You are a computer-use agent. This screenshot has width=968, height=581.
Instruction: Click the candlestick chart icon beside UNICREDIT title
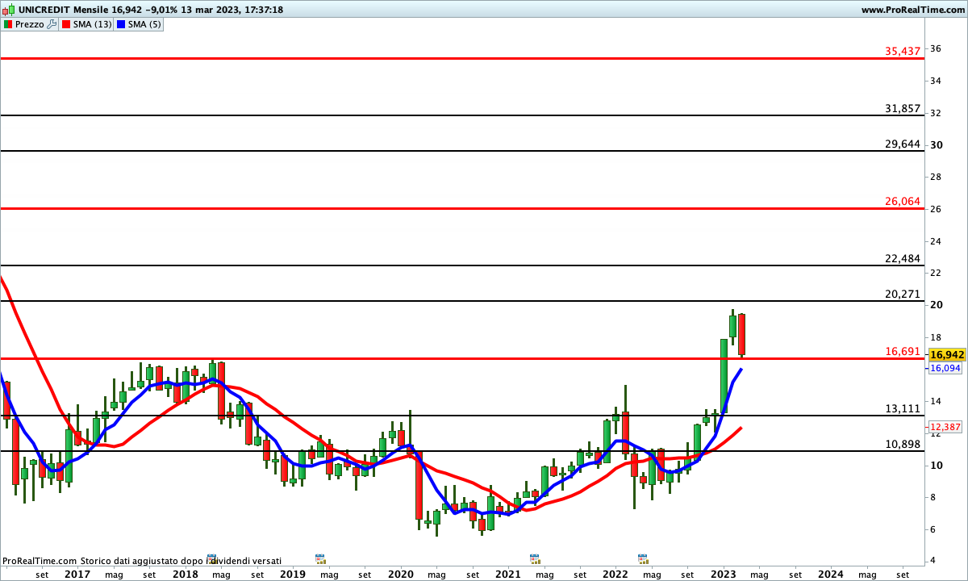coord(8,10)
